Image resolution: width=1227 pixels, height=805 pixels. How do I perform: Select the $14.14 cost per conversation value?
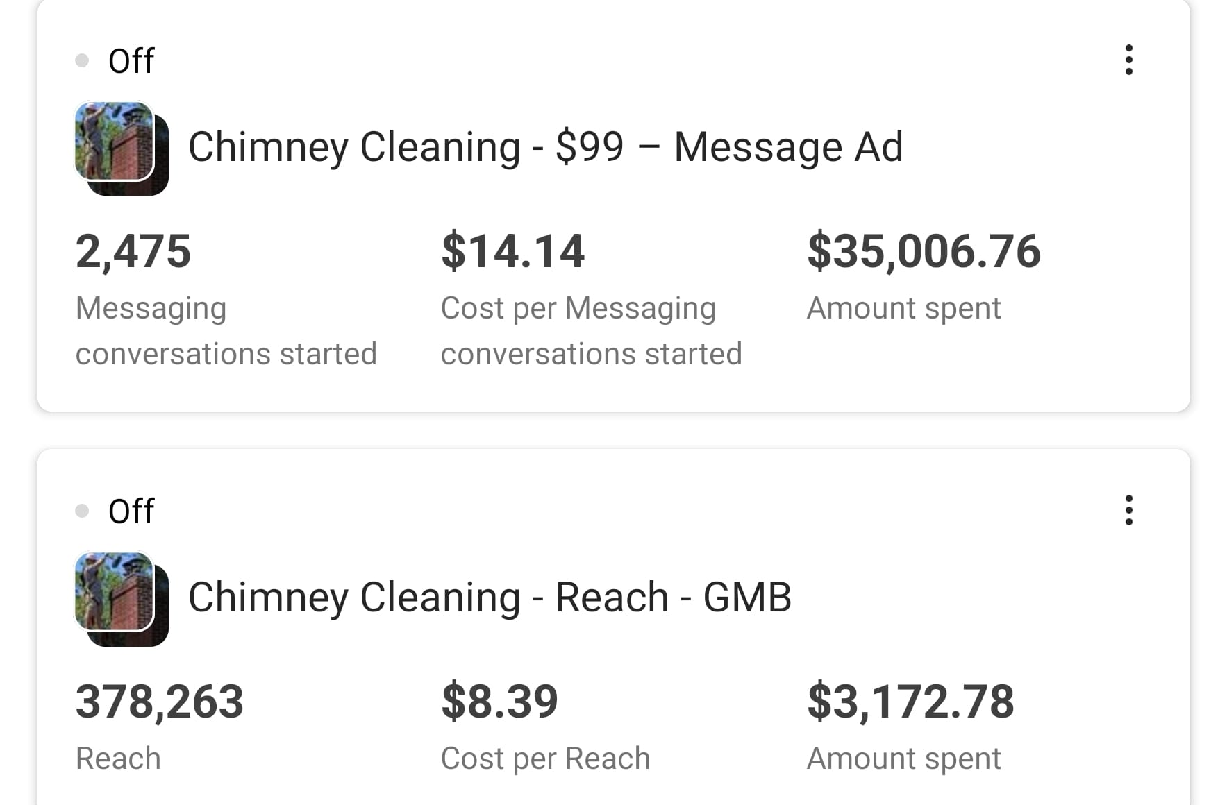coord(512,251)
